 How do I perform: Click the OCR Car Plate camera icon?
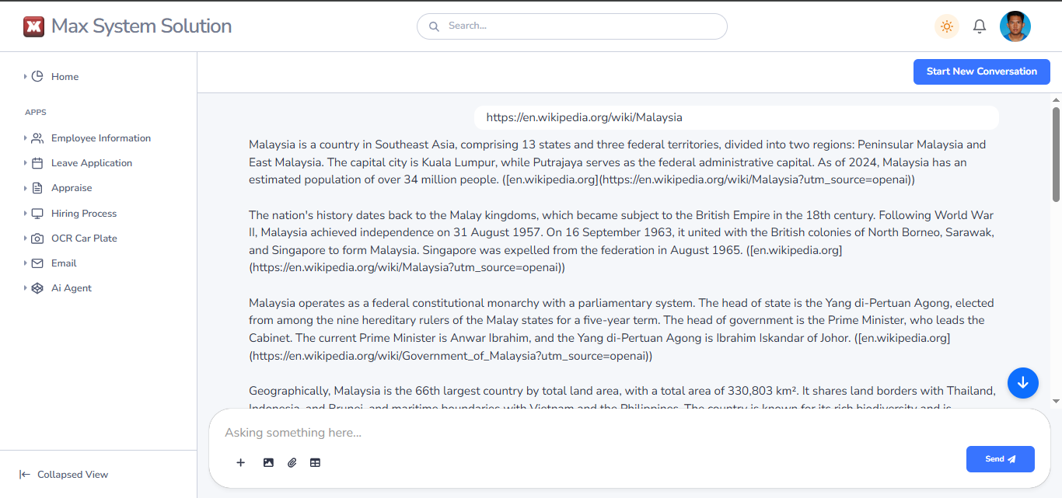point(37,239)
